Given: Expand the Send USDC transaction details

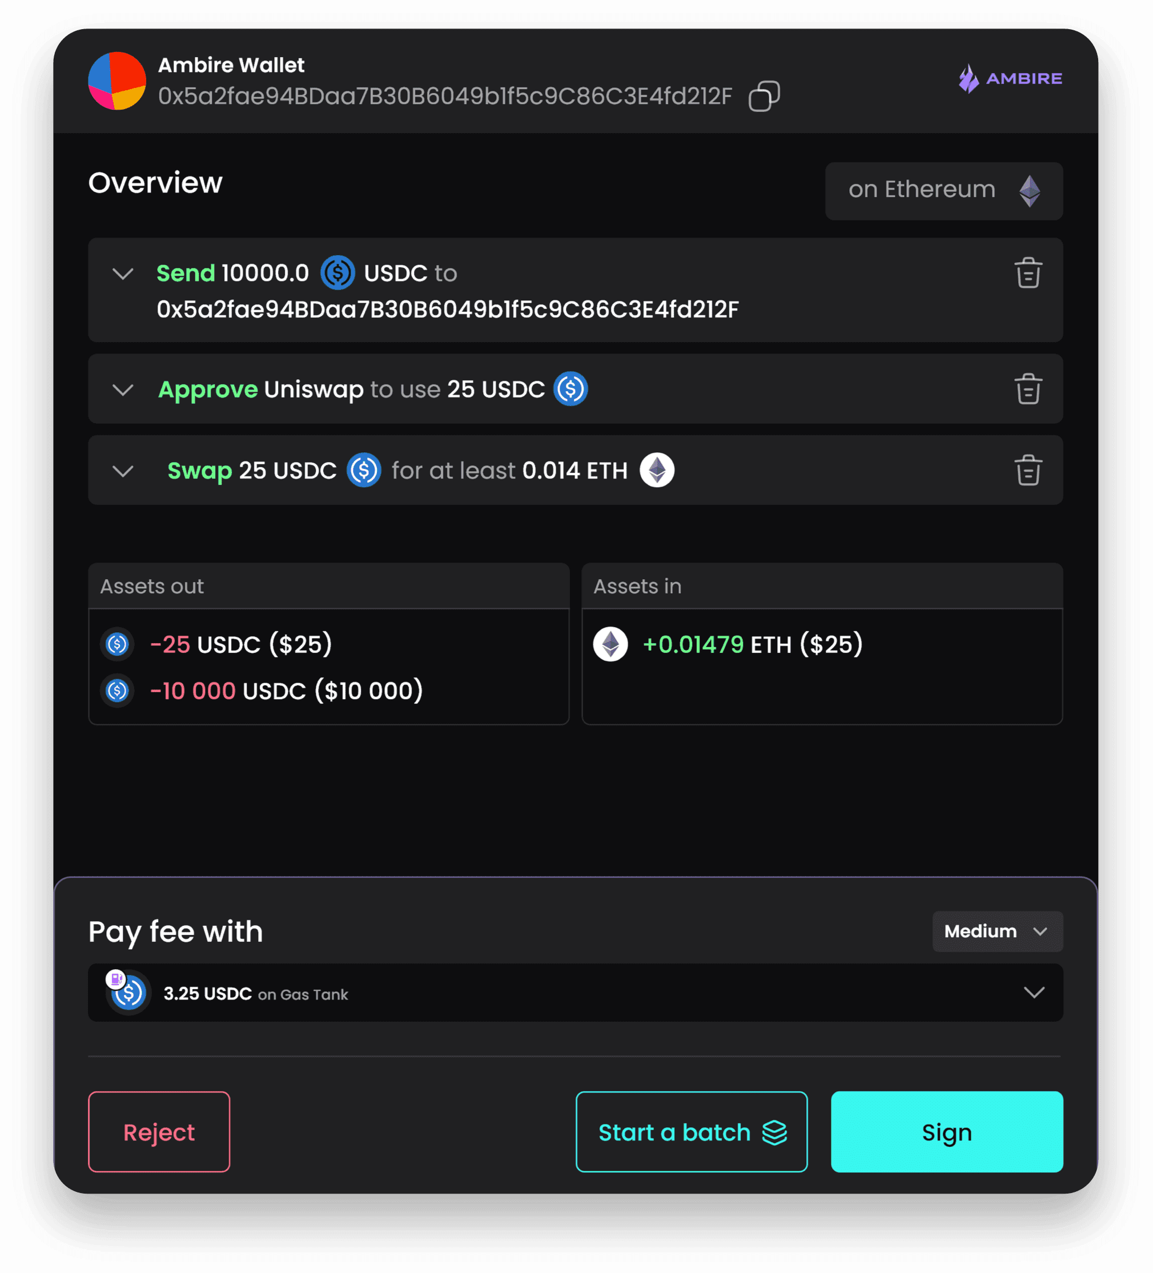Looking at the screenshot, I should coord(123,274).
